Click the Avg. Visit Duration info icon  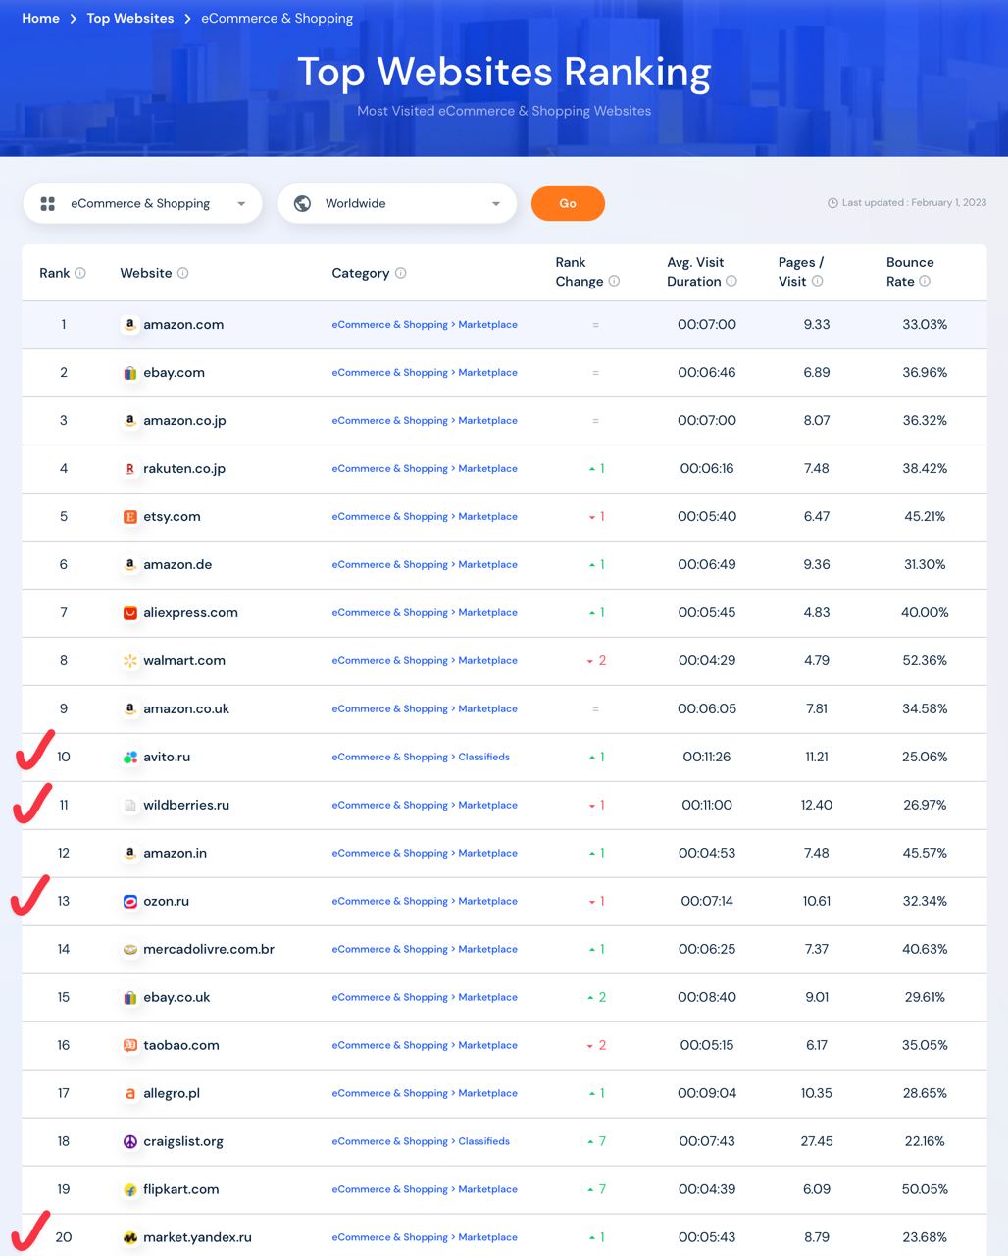731,281
